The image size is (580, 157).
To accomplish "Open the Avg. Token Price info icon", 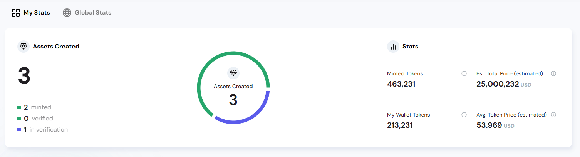I will (x=553, y=115).
